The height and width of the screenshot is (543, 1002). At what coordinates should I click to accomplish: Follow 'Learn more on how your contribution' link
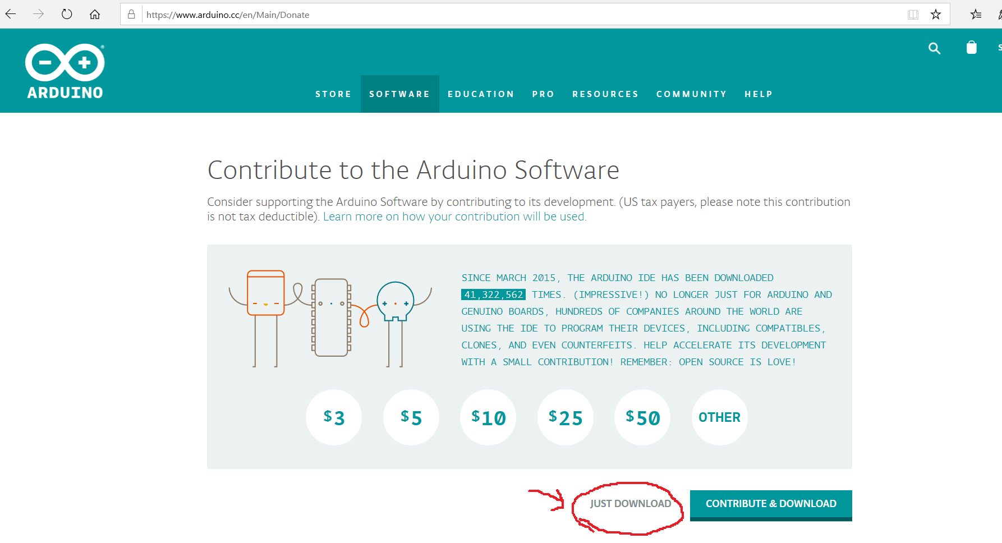point(454,217)
